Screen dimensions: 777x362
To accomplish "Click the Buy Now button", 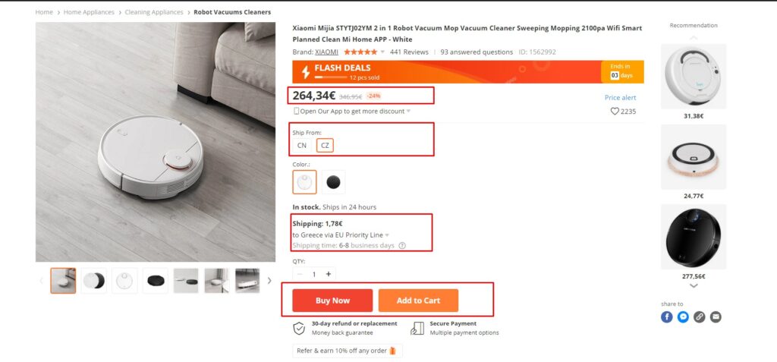I will [332, 301].
